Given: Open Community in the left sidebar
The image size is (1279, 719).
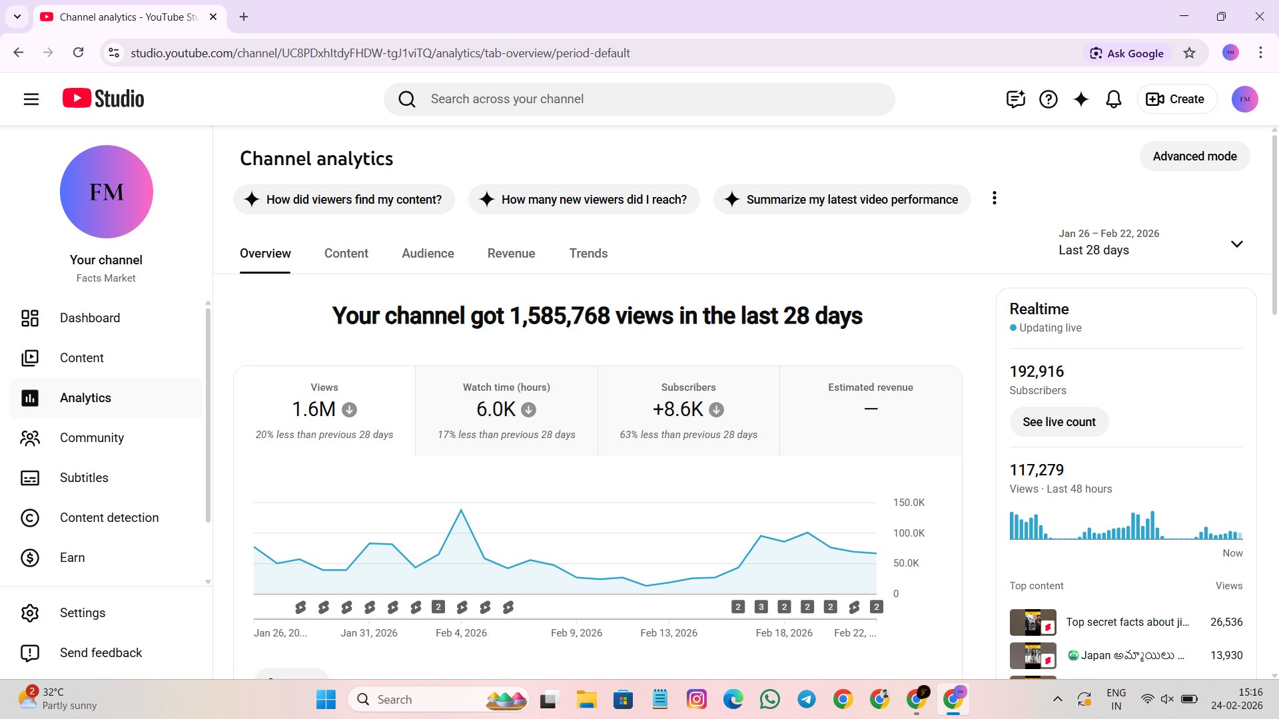Looking at the screenshot, I should coord(92,438).
